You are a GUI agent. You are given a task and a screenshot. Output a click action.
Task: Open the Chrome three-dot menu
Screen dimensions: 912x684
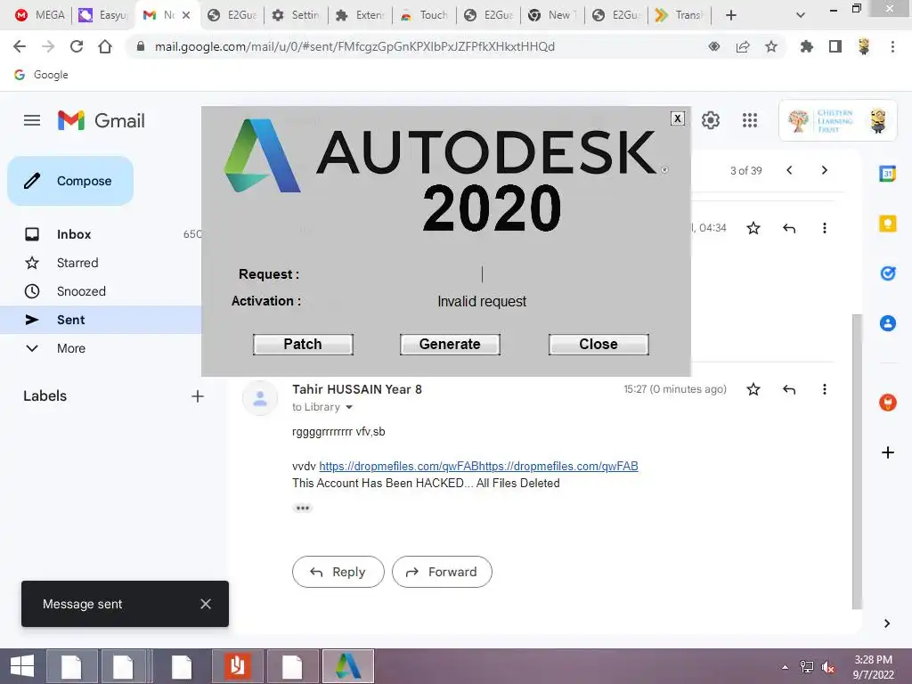click(x=892, y=46)
